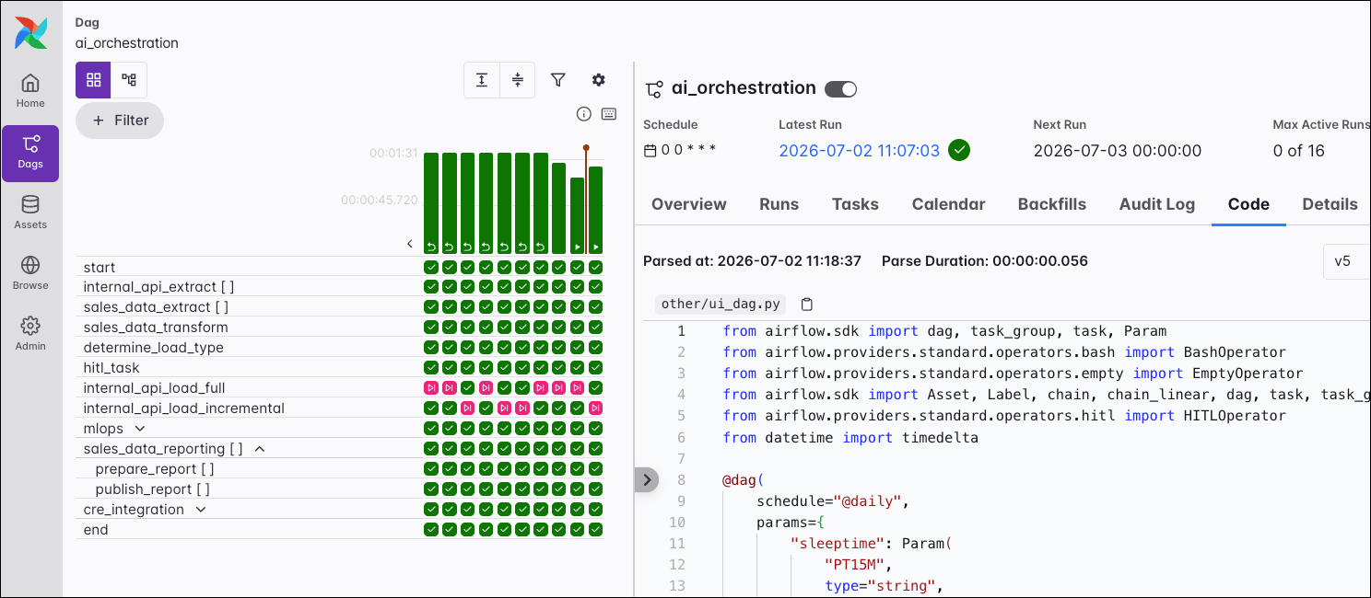
Task: Switch to the Overview tab
Action: (x=689, y=204)
